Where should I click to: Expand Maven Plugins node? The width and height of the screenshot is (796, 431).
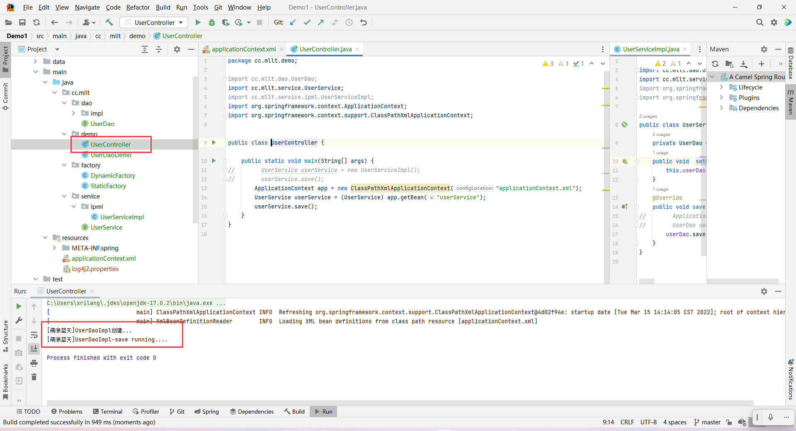pos(722,97)
